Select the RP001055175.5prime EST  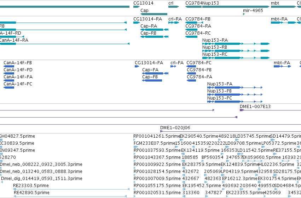point(135,189)
